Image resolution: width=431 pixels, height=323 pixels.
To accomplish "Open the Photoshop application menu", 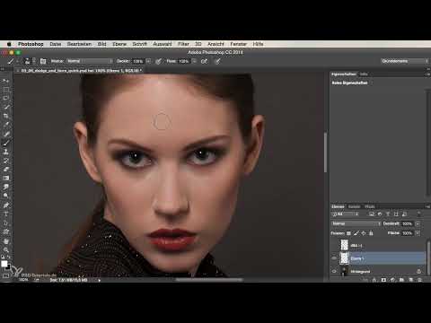I will click(x=31, y=44).
